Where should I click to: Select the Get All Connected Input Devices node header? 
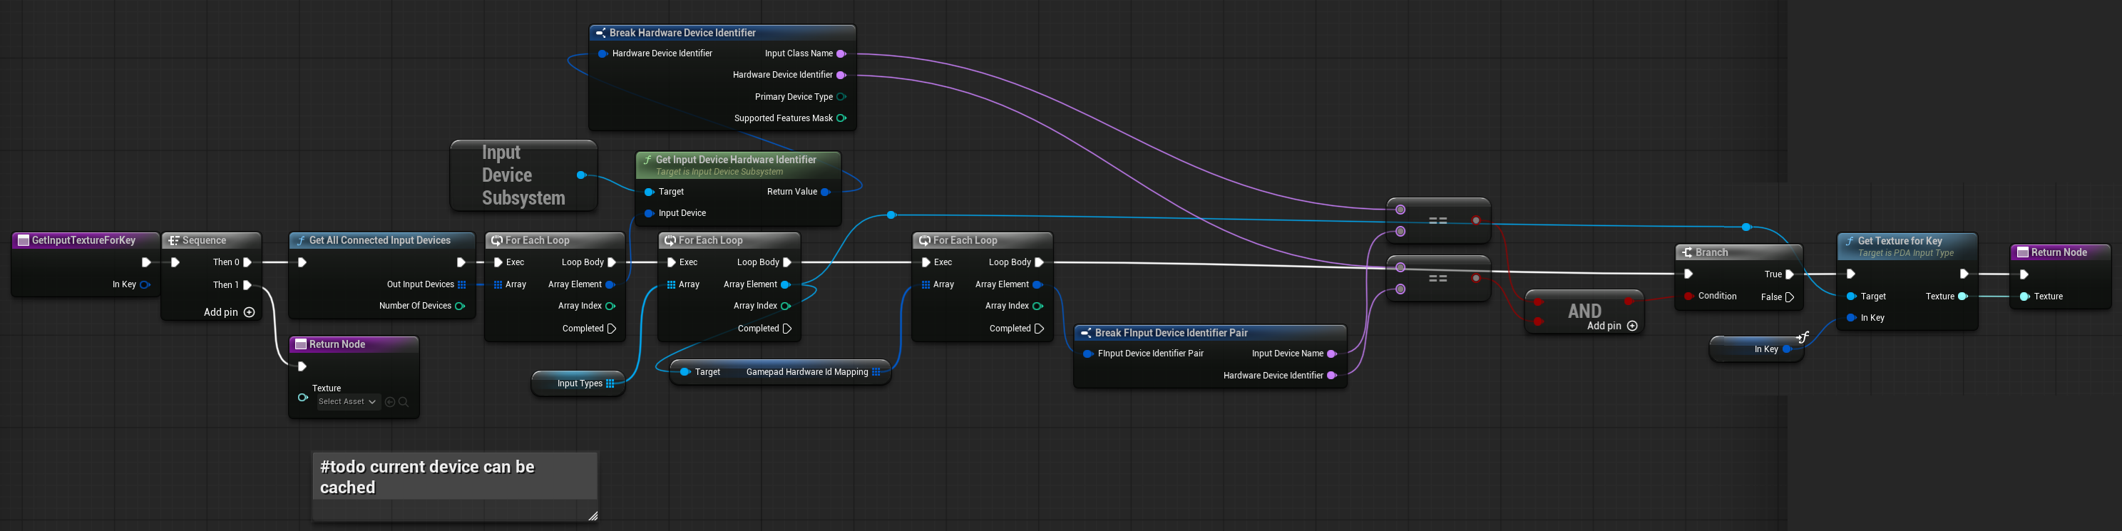[381, 240]
